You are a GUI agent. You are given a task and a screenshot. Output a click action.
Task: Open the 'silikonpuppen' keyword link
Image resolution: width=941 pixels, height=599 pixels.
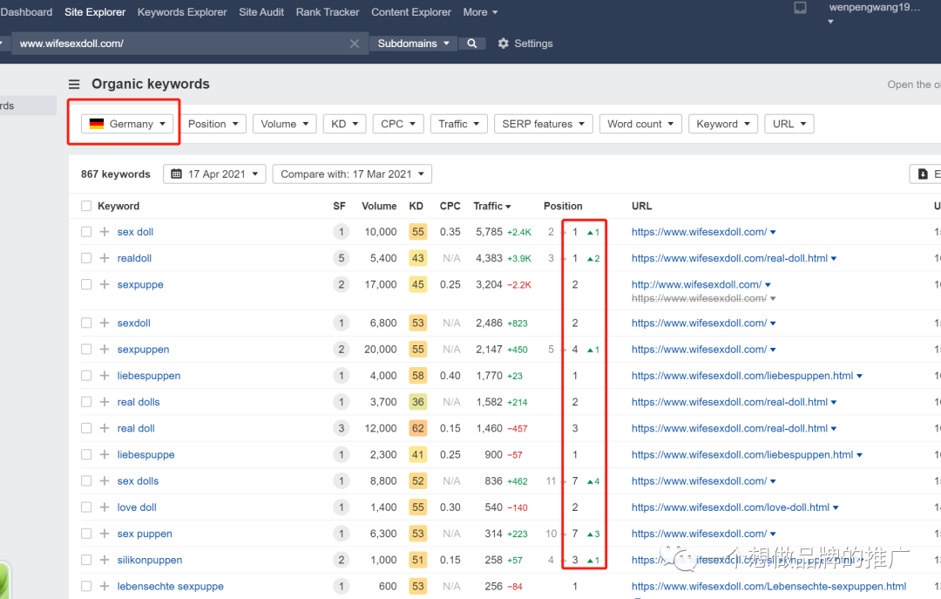[x=150, y=560]
